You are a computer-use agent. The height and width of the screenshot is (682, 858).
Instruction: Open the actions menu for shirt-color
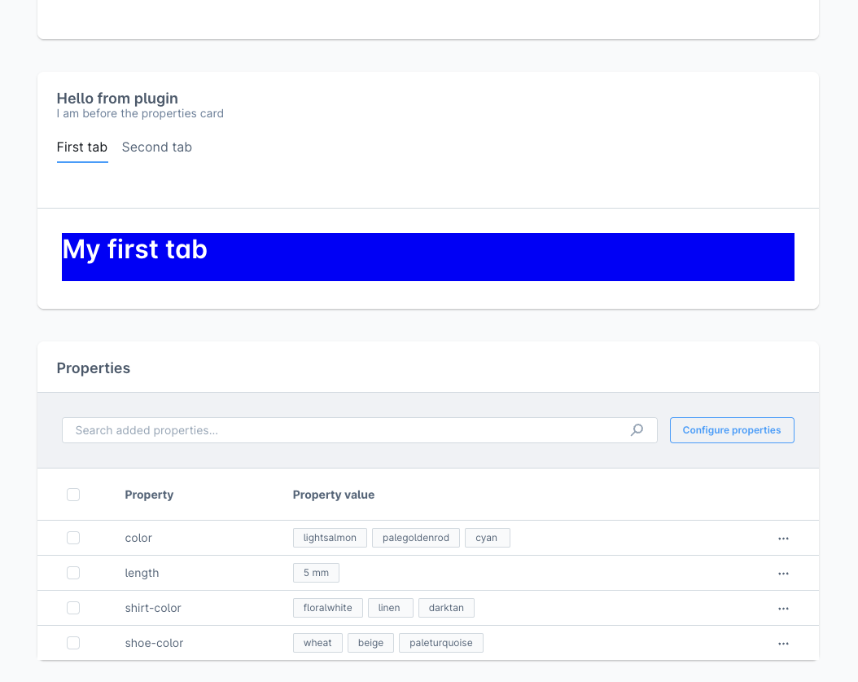pos(783,608)
